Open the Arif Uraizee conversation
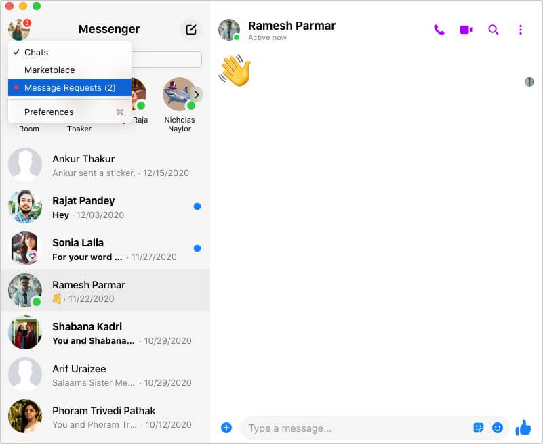543x444 pixels. 105,375
